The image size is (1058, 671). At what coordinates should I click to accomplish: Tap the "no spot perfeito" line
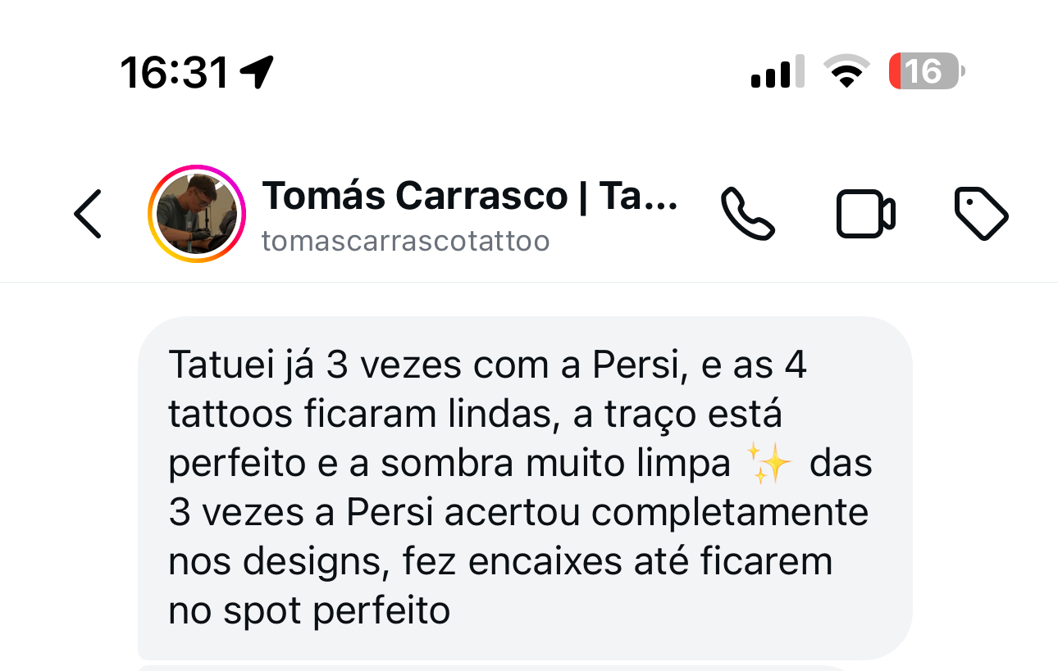309,610
